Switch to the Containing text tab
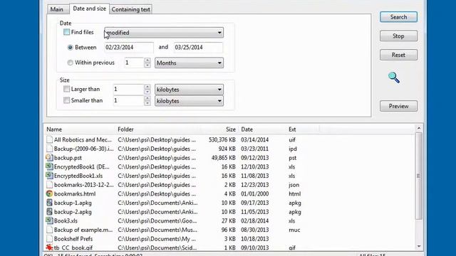The width and height of the screenshot is (456, 256). tap(131, 9)
